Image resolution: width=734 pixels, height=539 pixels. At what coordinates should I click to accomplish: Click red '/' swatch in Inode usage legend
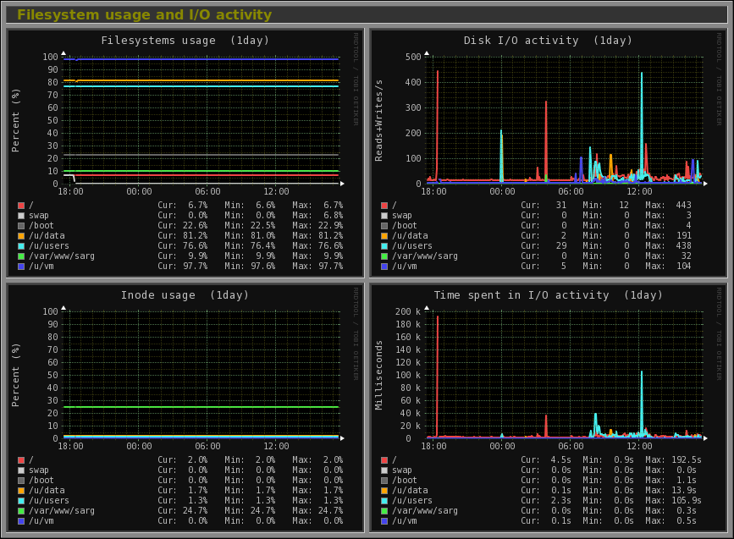[x=21, y=460]
